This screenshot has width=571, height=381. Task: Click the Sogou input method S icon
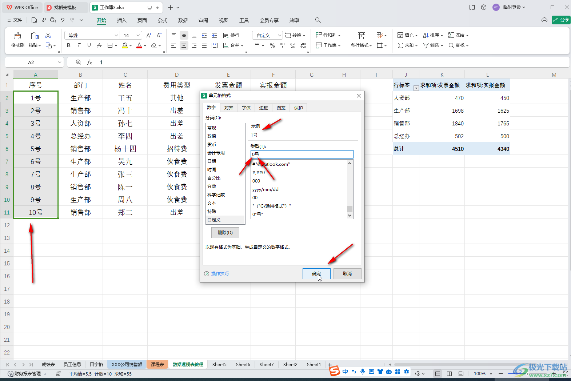334,371
